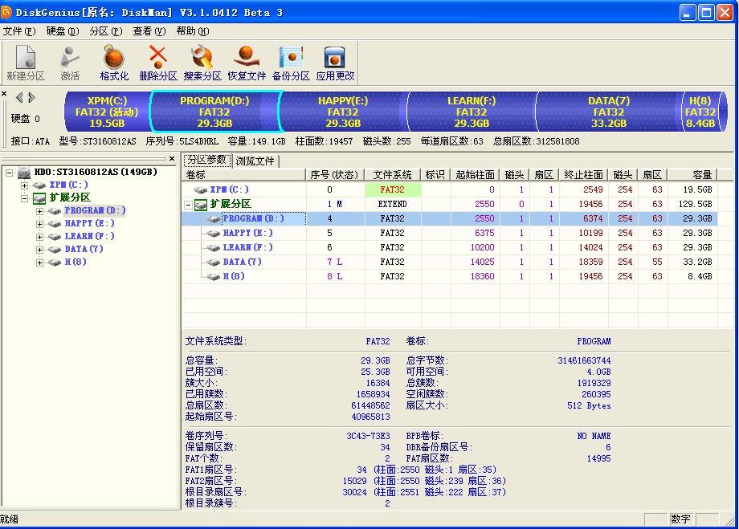The image size is (739, 529).
Task: Select HAPPY(E:) block in disk map
Action: (x=344, y=112)
